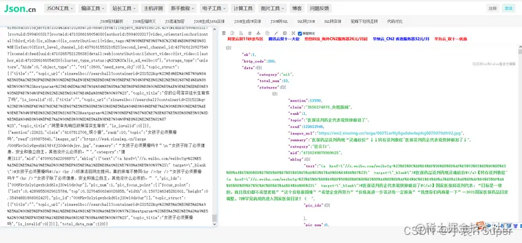Collapse the "statuses" array node

tap(282, 87)
